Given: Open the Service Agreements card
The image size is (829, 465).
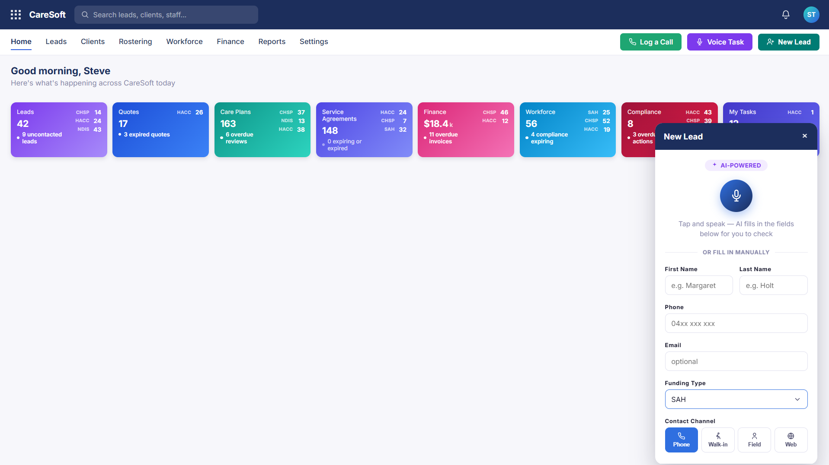Looking at the screenshot, I should (364, 130).
